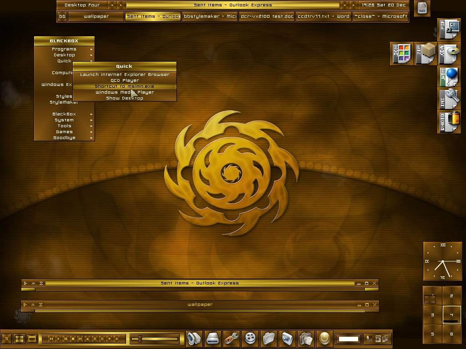Viewport: 466px width, 349px height.
Task: Choose Windows Media Player from the Quick menu
Action: click(x=125, y=92)
